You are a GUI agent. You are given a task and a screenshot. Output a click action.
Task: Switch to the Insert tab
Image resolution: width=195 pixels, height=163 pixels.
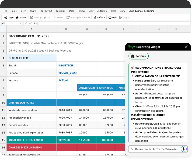pyautogui.click(x=23, y=11)
